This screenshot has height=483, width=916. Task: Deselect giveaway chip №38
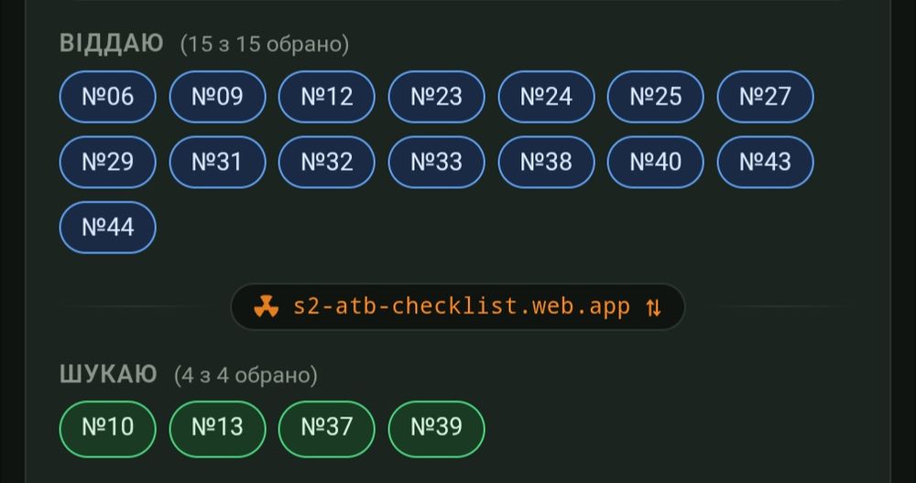[x=547, y=162]
